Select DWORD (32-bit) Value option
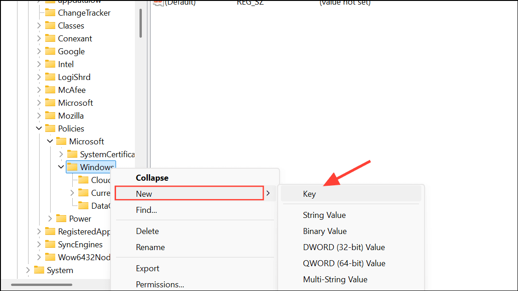The width and height of the screenshot is (518, 291). (343, 247)
